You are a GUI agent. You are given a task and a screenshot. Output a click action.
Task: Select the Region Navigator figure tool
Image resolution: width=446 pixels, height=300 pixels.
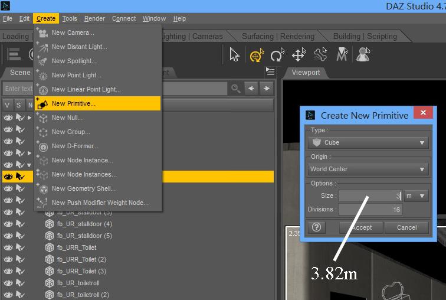point(363,55)
